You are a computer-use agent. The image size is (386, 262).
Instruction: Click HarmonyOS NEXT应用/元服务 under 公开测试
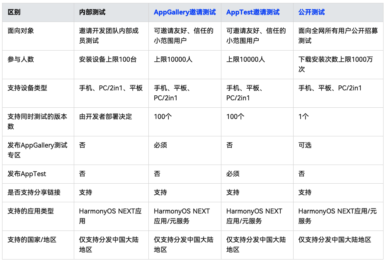337,216
